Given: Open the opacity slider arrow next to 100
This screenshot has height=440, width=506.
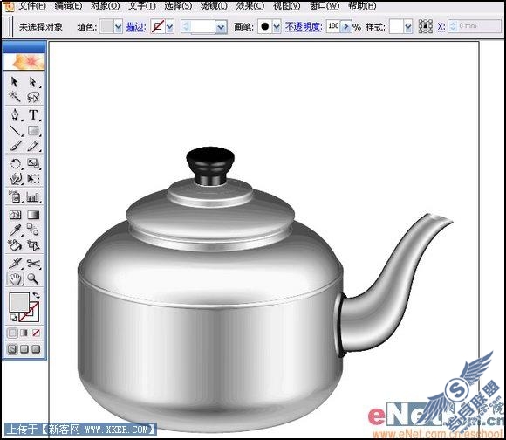Looking at the screenshot, I should click(x=346, y=26).
